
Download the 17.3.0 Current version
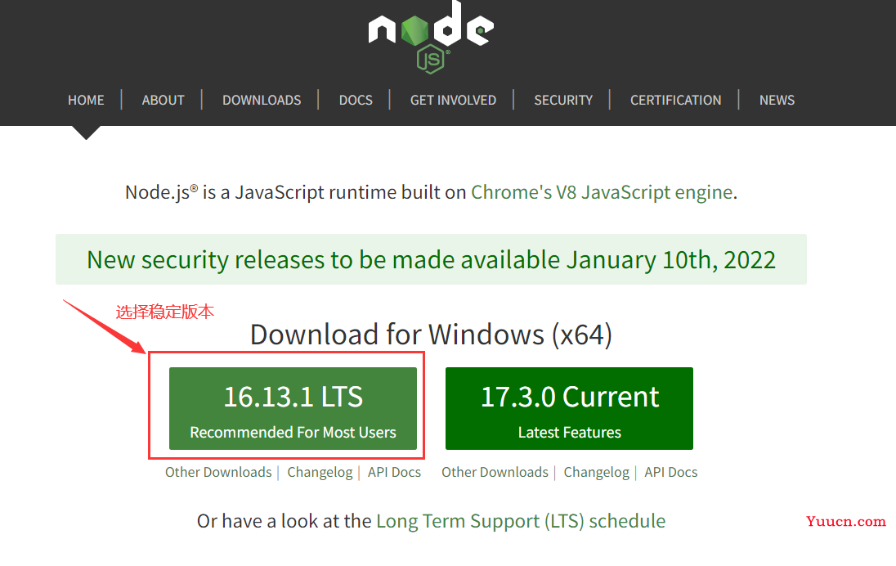(569, 408)
